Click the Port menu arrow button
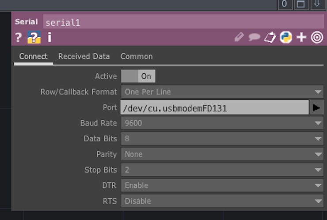The width and height of the screenshot is (327, 220). click(316, 107)
